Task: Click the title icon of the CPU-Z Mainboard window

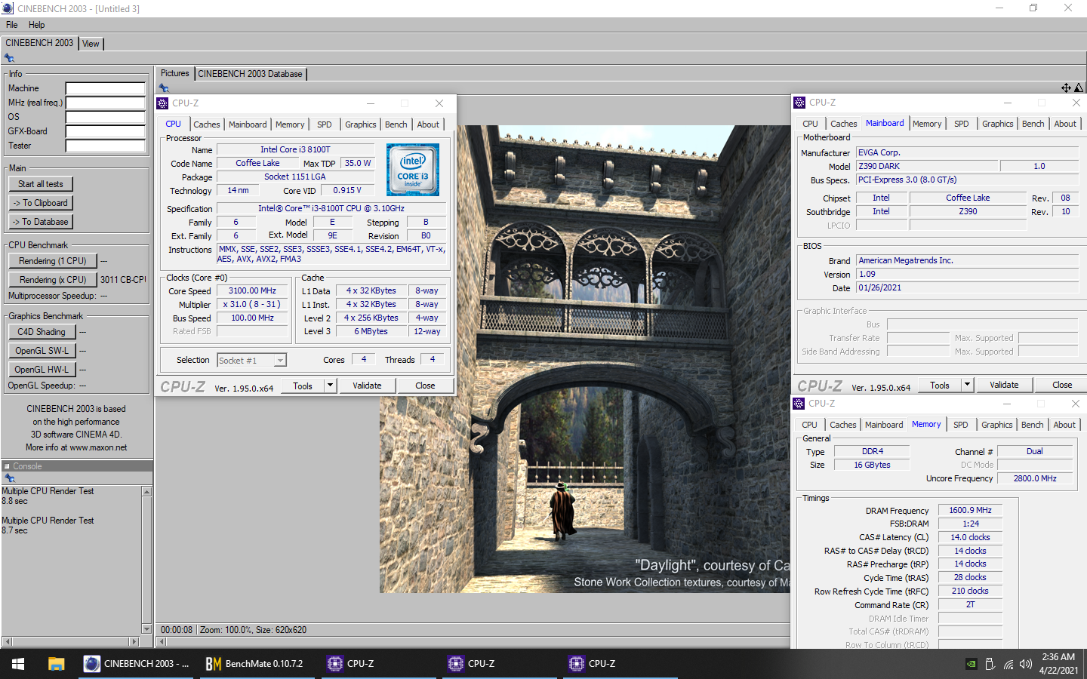Action: click(799, 103)
